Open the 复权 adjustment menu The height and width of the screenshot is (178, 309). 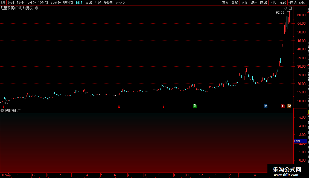click(225, 2)
